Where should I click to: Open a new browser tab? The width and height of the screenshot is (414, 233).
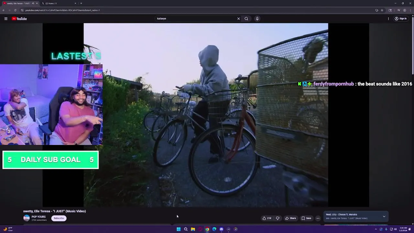(81, 3)
